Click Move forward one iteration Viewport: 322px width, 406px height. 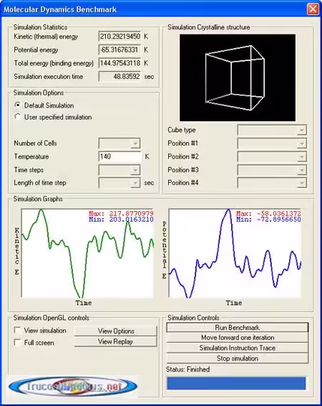(238, 338)
